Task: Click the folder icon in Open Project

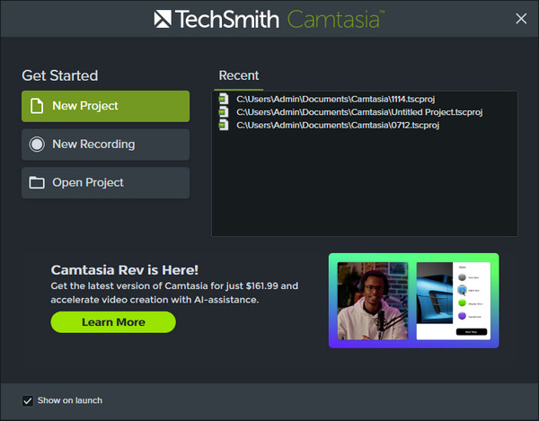Action: pyautogui.click(x=37, y=183)
